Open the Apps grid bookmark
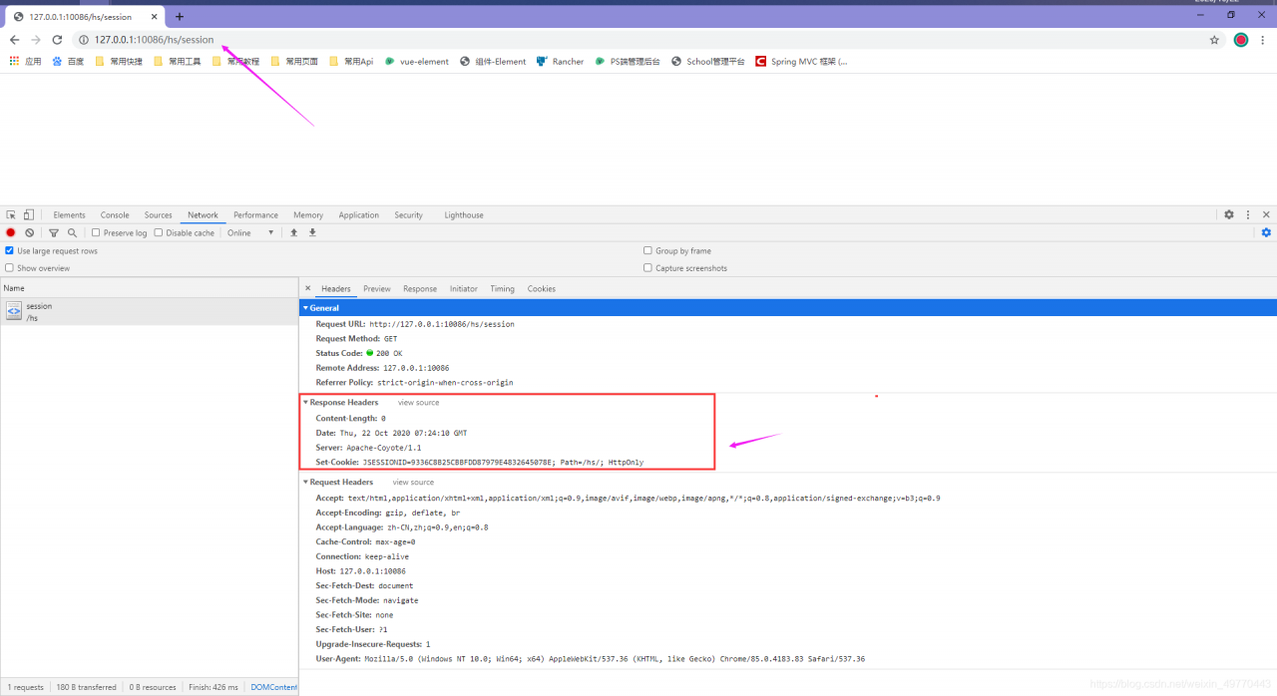The height and width of the screenshot is (696, 1277). [26, 61]
